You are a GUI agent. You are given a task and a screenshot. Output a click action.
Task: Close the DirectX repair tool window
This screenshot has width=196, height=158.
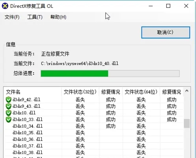pyautogui.click(x=186, y=6)
